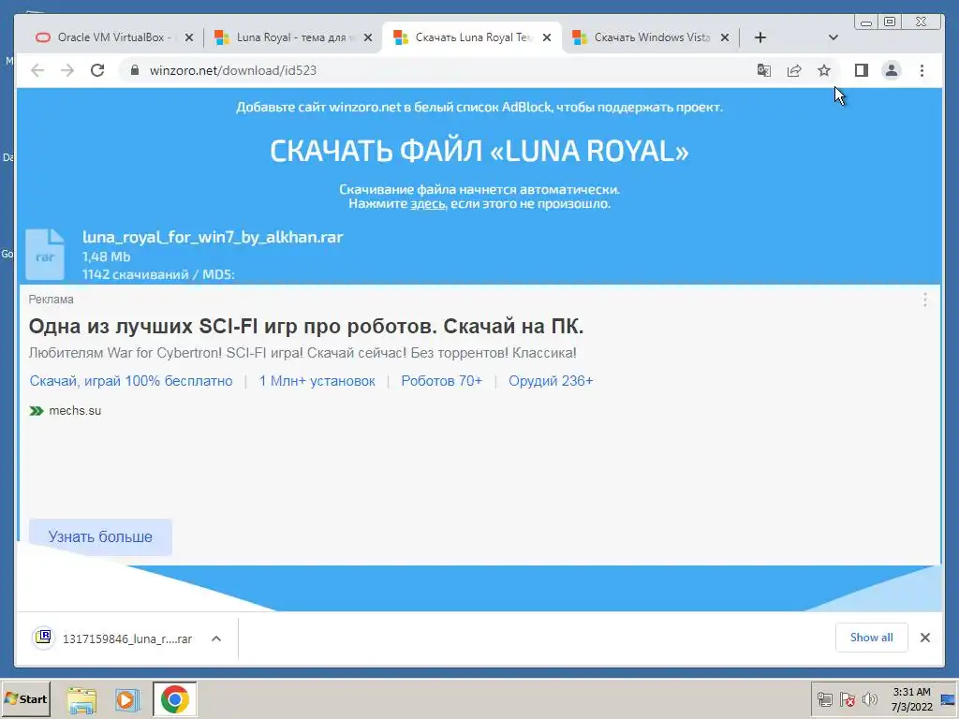Image resolution: width=959 pixels, height=719 pixels.
Task: Click 'Роботов 70+' ad link
Action: [442, 381]
